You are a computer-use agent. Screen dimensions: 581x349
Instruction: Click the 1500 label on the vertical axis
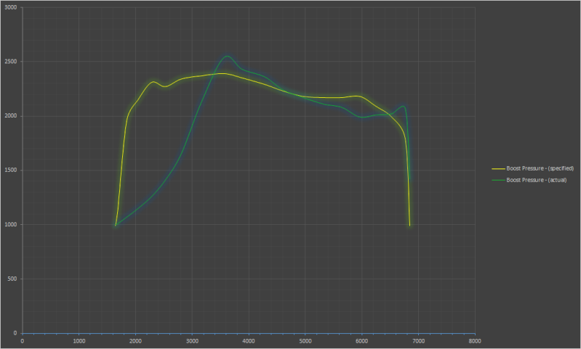(9, 171)
